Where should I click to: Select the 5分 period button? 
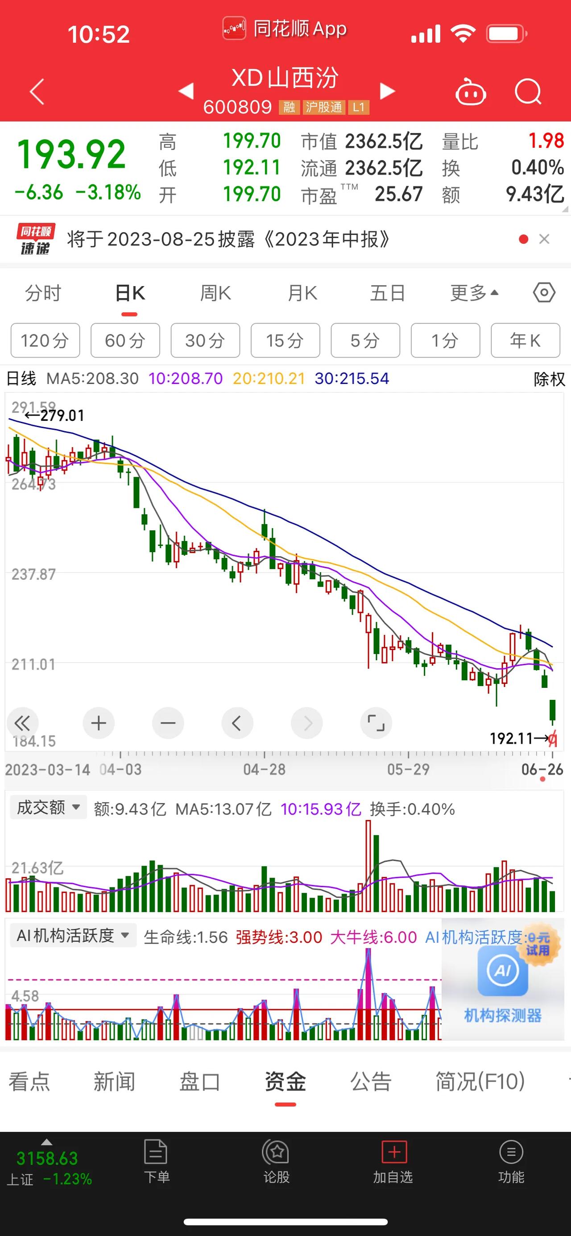tap(365, 341)
